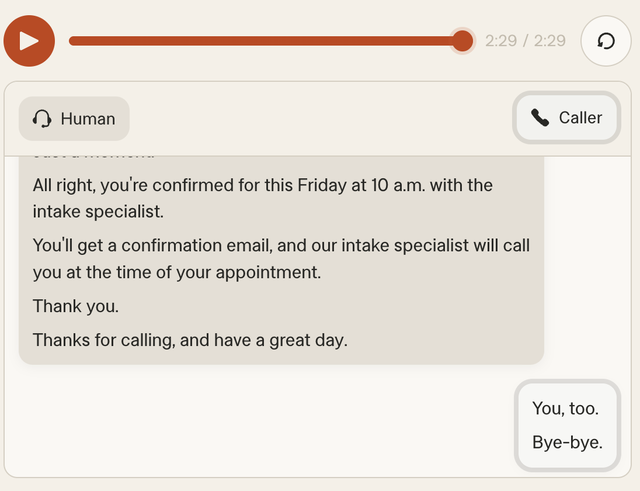
Task: Seek to the middle of the audio progress bar
Action: pyautogui.click(x=266, y=41)
